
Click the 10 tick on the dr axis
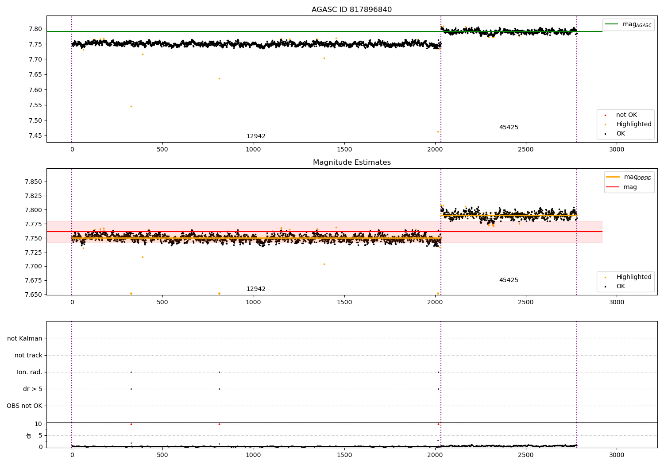(39, 424)
